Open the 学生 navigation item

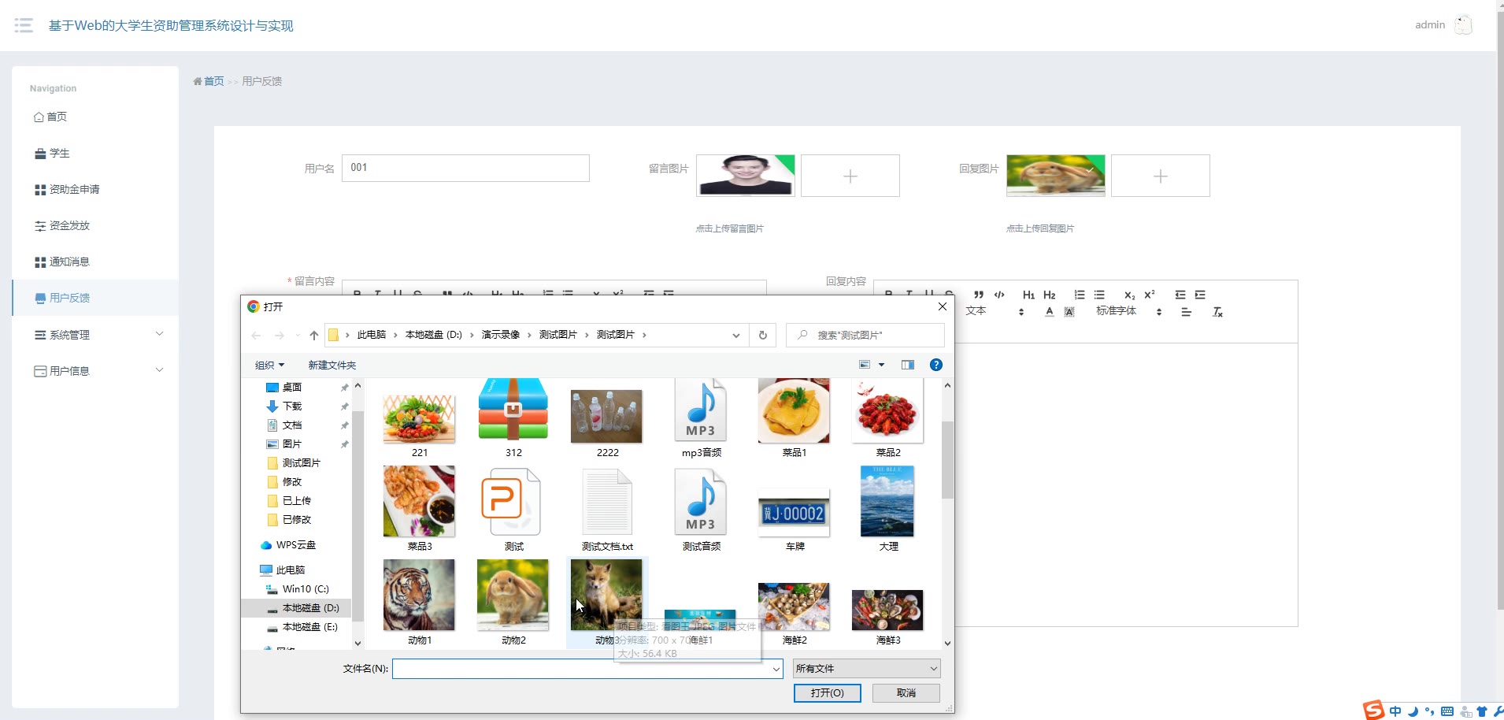(x=95, y=153)
